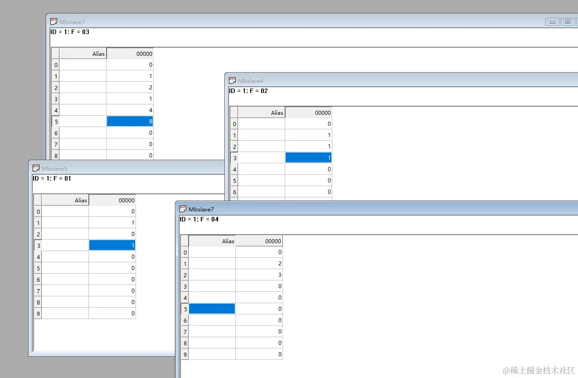Image resolution: width=578 pixels, height=378 pixels.
Task: Click the Restore window icon at top right
Action: point(567,21)
